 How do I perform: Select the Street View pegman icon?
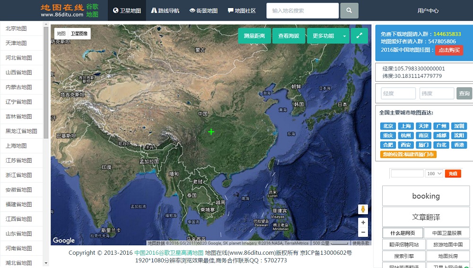pyautogui.click(x=363, y=209)
